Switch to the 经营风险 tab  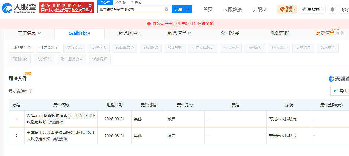point(130,33)
